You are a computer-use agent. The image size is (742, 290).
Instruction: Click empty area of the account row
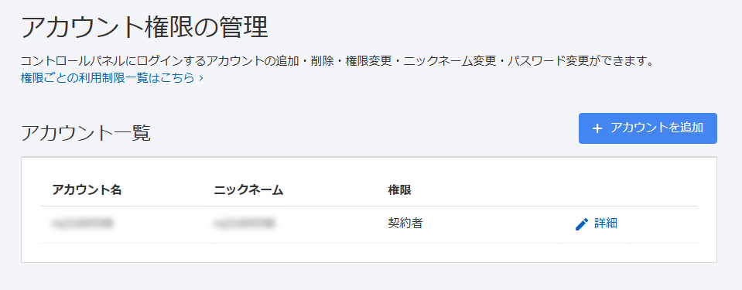point(497,224)
